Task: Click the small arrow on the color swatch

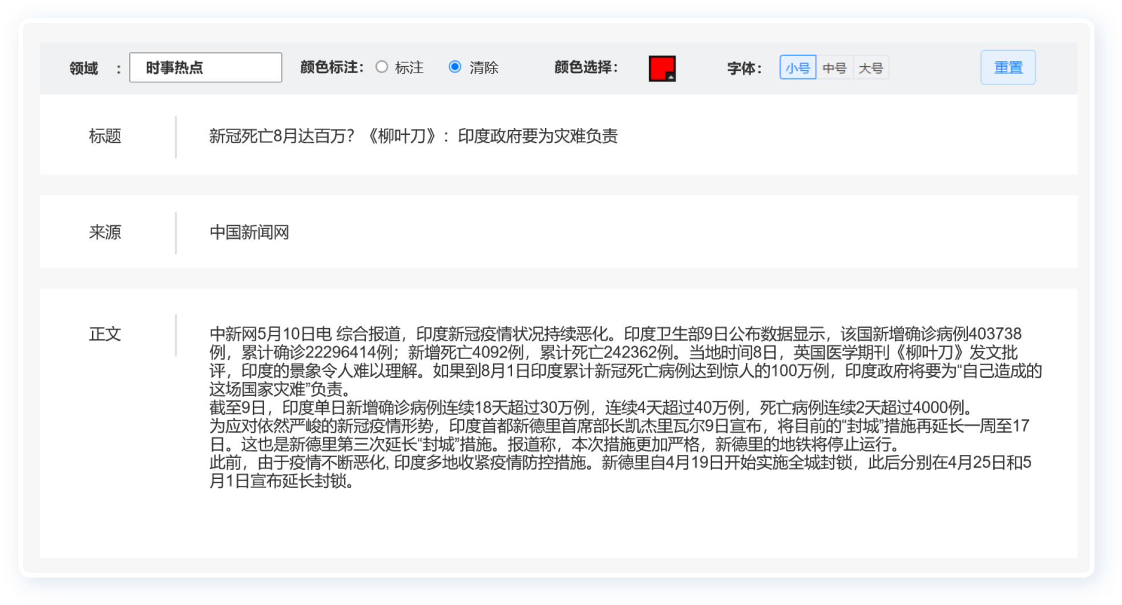Action: coord(671,76)
